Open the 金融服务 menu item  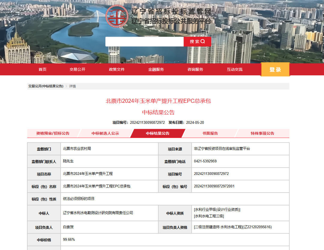click(x=156, y=69)
